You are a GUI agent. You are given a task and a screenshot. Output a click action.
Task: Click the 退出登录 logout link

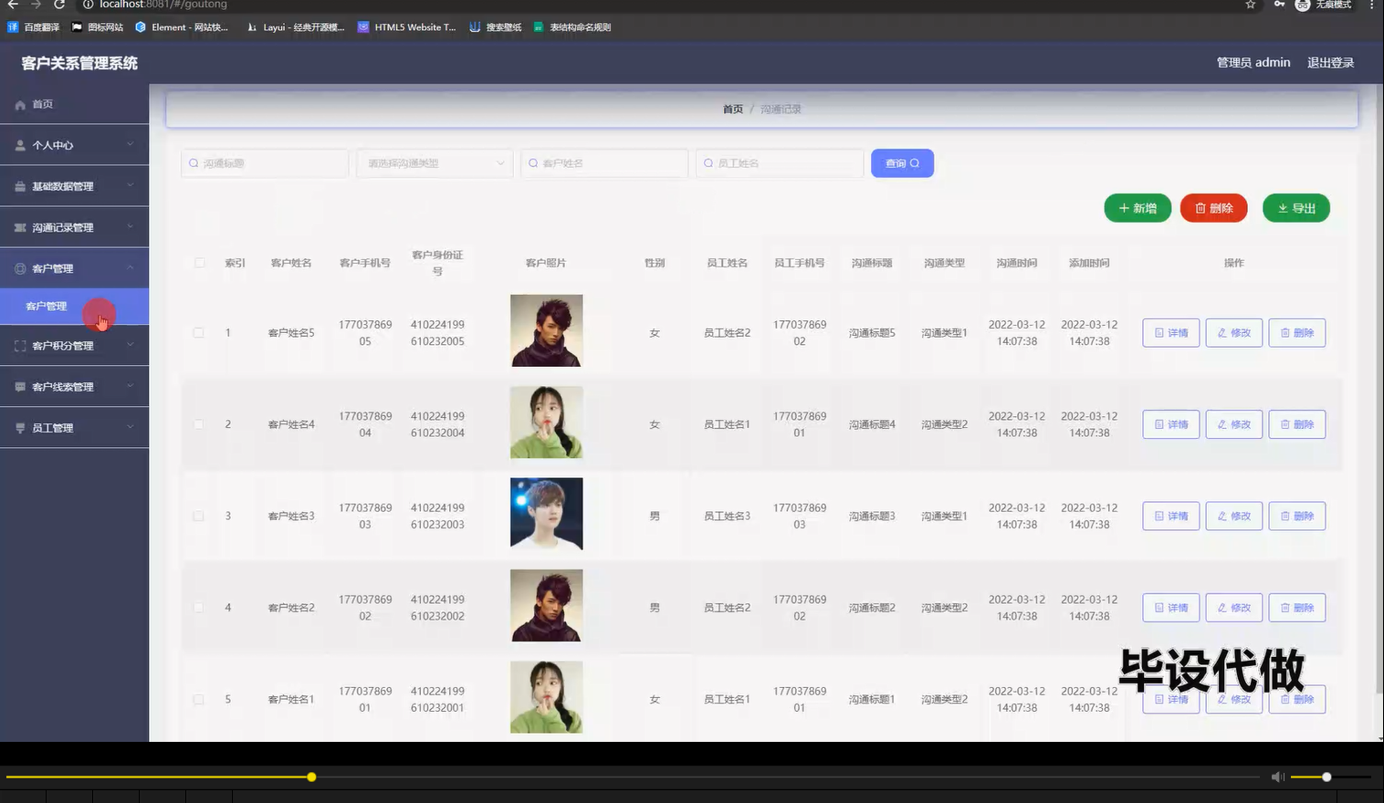click(1330, 63)
